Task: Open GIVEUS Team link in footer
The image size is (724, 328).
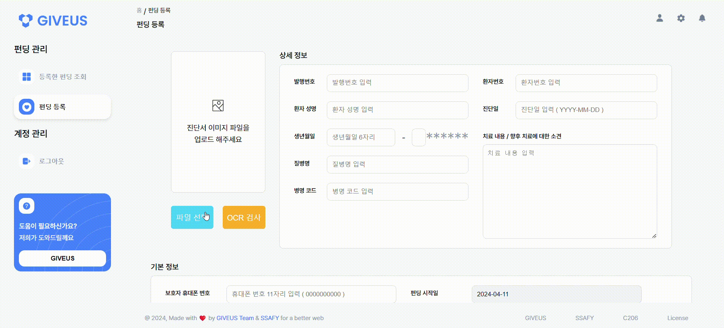Action: click(x=235, y=318)
